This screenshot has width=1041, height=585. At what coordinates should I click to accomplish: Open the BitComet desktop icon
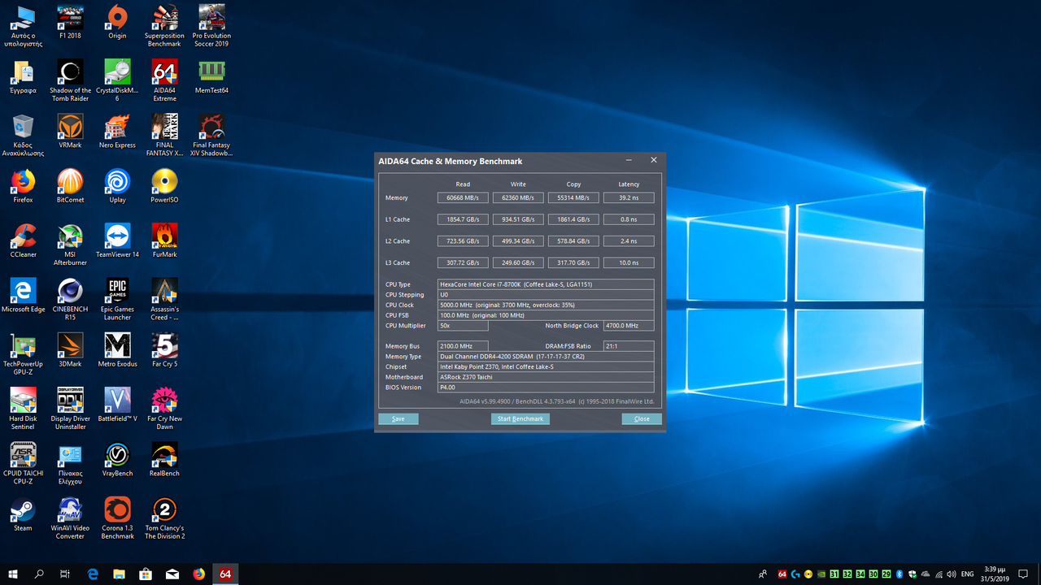(70, 185)
